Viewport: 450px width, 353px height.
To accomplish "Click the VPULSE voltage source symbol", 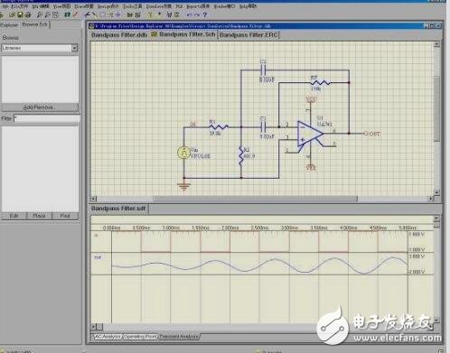I will coord(183,153).
